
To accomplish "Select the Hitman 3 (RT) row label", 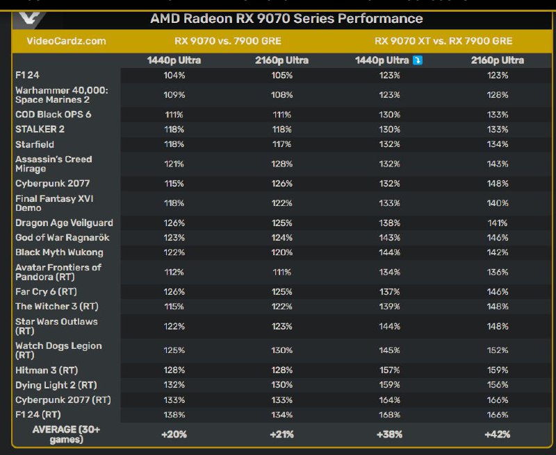I will [47, 370].
